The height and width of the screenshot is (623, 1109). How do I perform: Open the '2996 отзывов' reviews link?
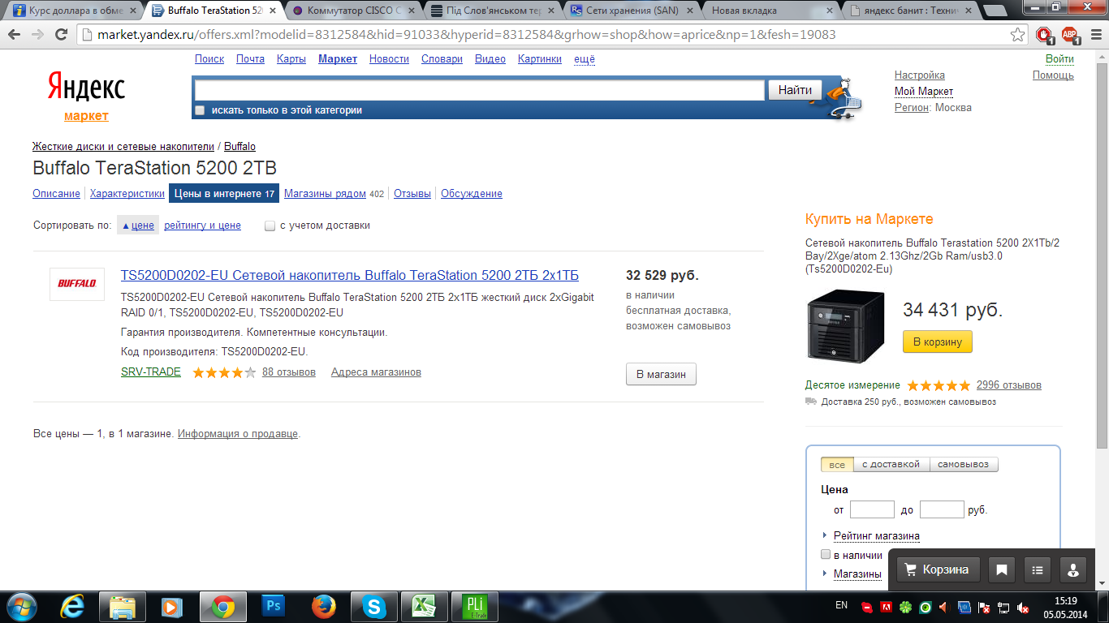tap(1009, 385)
